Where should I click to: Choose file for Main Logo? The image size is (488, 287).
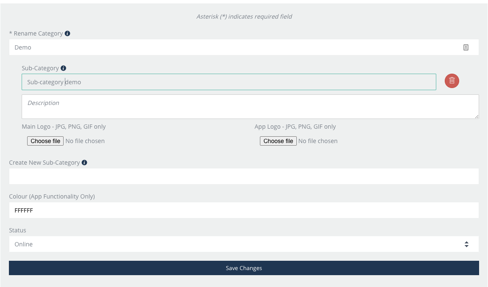pyautogui.click(x=45, y=141)
